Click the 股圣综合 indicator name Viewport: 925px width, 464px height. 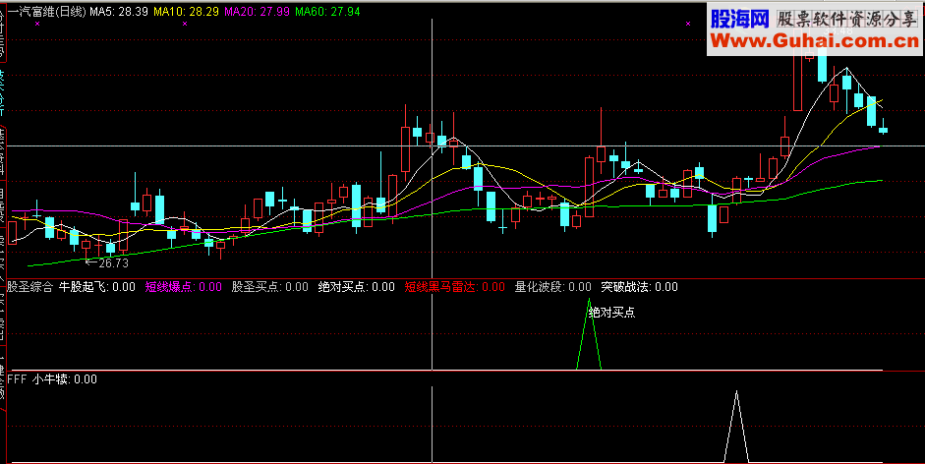(x=30, y=287)
